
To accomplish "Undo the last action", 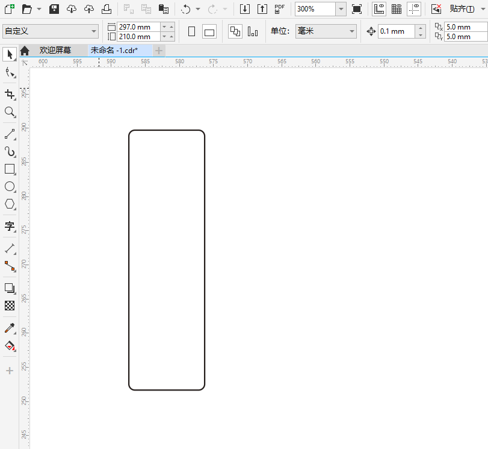I will 186,9.
